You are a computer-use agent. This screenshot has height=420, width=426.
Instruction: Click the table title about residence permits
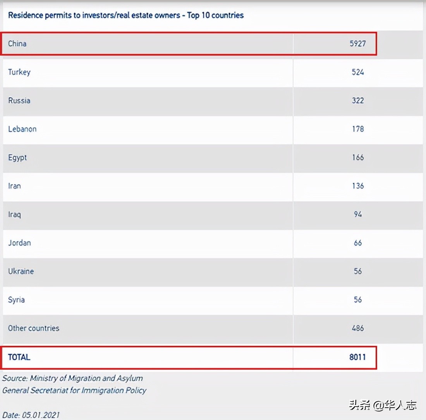pos(126,15)
